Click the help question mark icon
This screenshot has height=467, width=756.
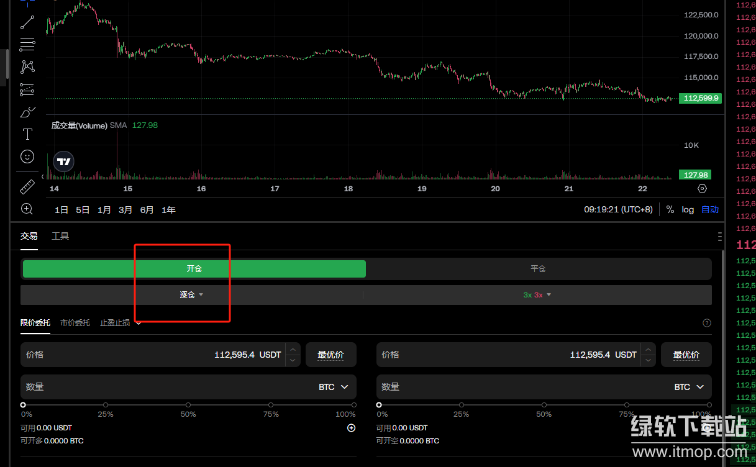pos(706,323)
